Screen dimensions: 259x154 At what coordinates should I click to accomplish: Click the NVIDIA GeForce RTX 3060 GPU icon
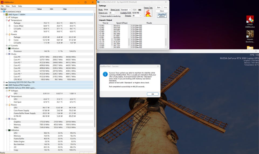pos(6,88)
